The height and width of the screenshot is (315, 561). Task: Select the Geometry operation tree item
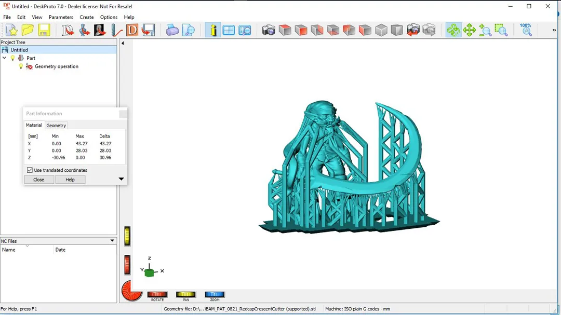click(57, 66)
